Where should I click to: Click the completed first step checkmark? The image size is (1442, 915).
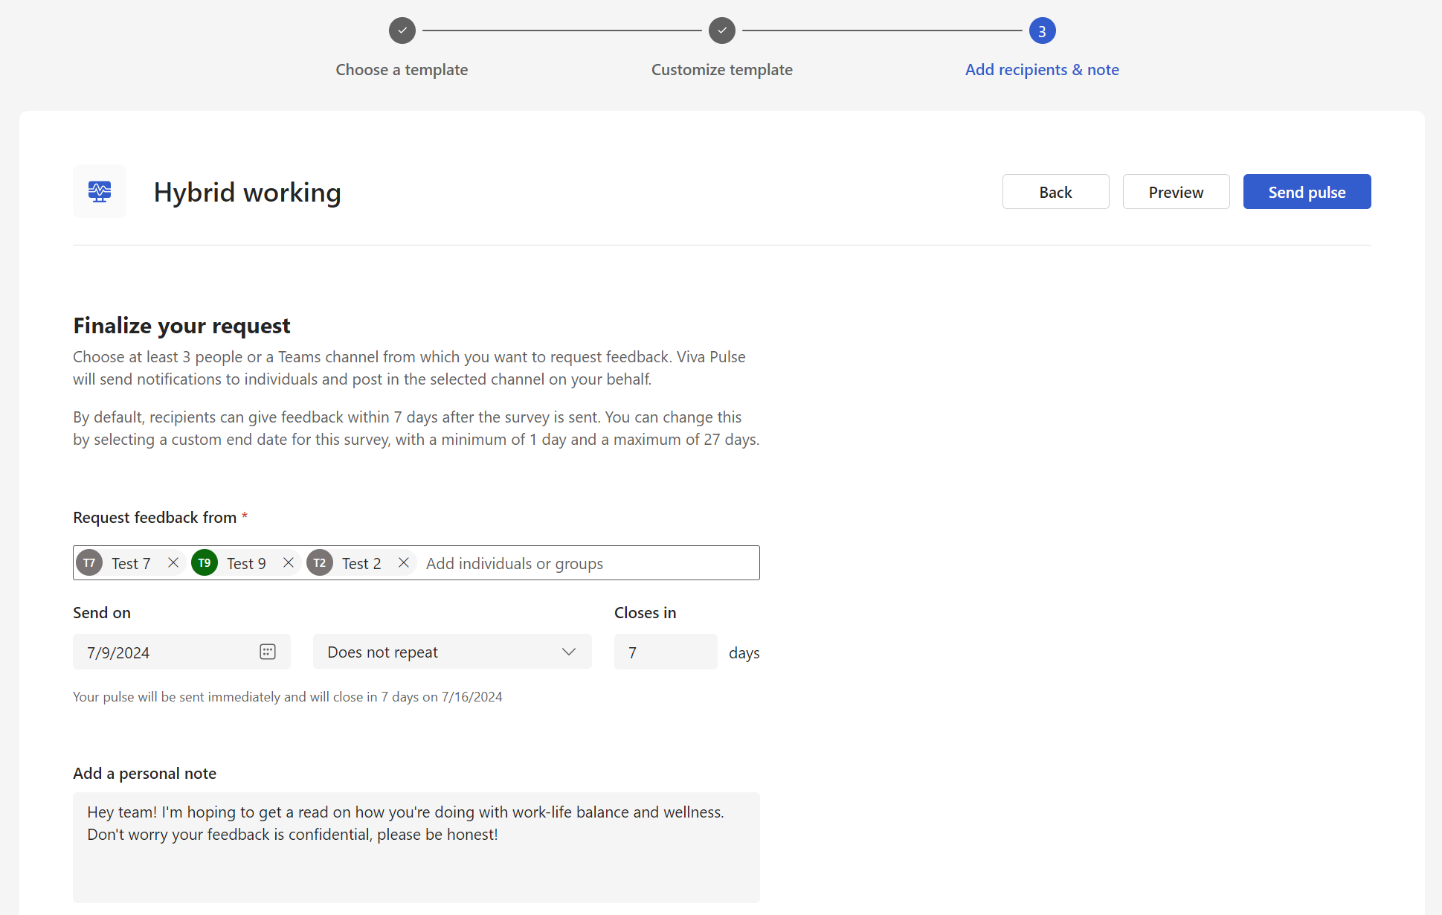[402, 30]
